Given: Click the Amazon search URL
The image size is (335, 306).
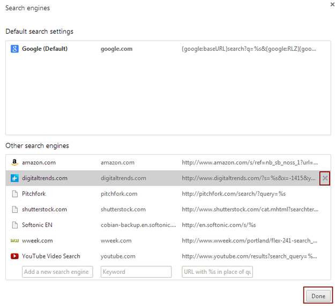Looking at the screenshot, I should pyautogui.click(x=250, y=163).
